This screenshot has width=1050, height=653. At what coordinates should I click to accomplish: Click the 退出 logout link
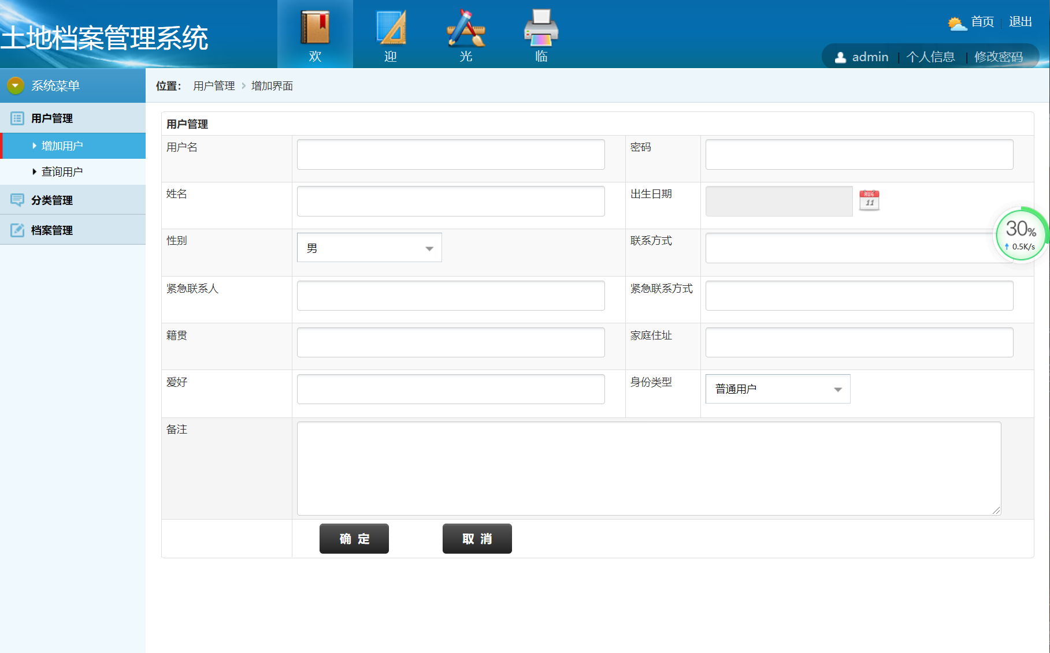(1020, 22)
